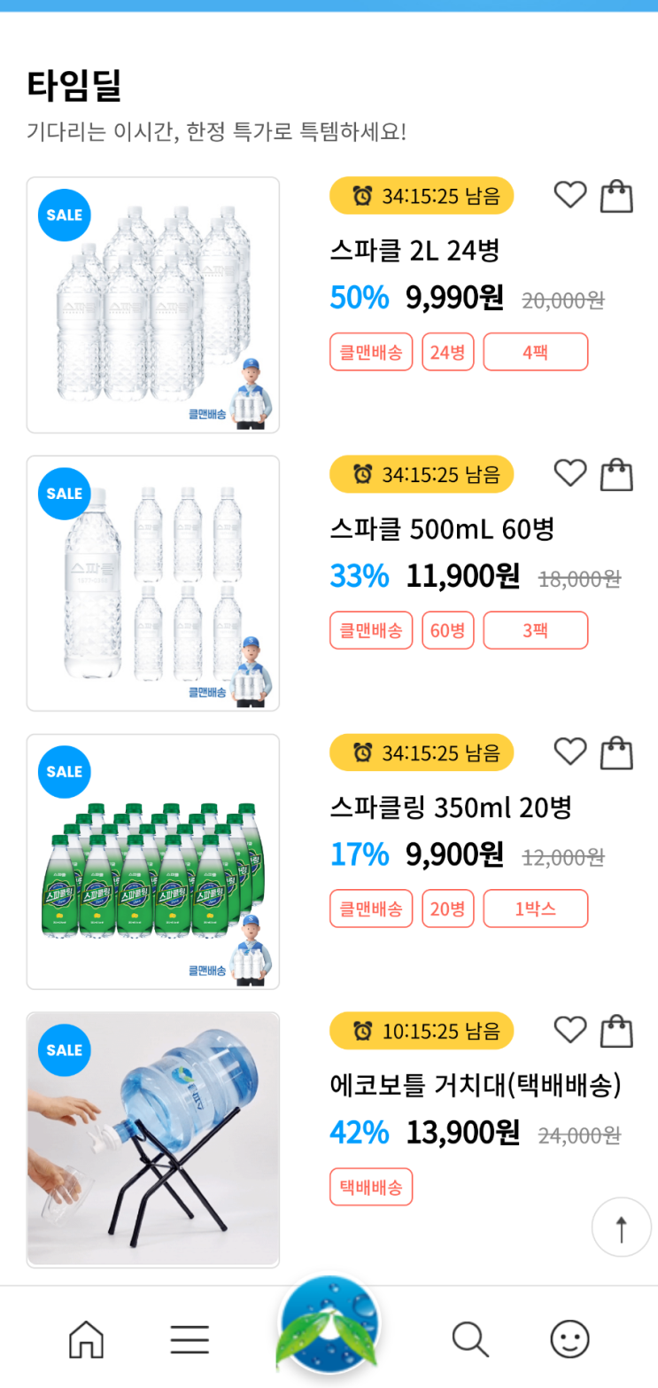Open 스파클 2L 24병 product image
658x1388 pixels.
pyautogui.click(x=153, y=305)
